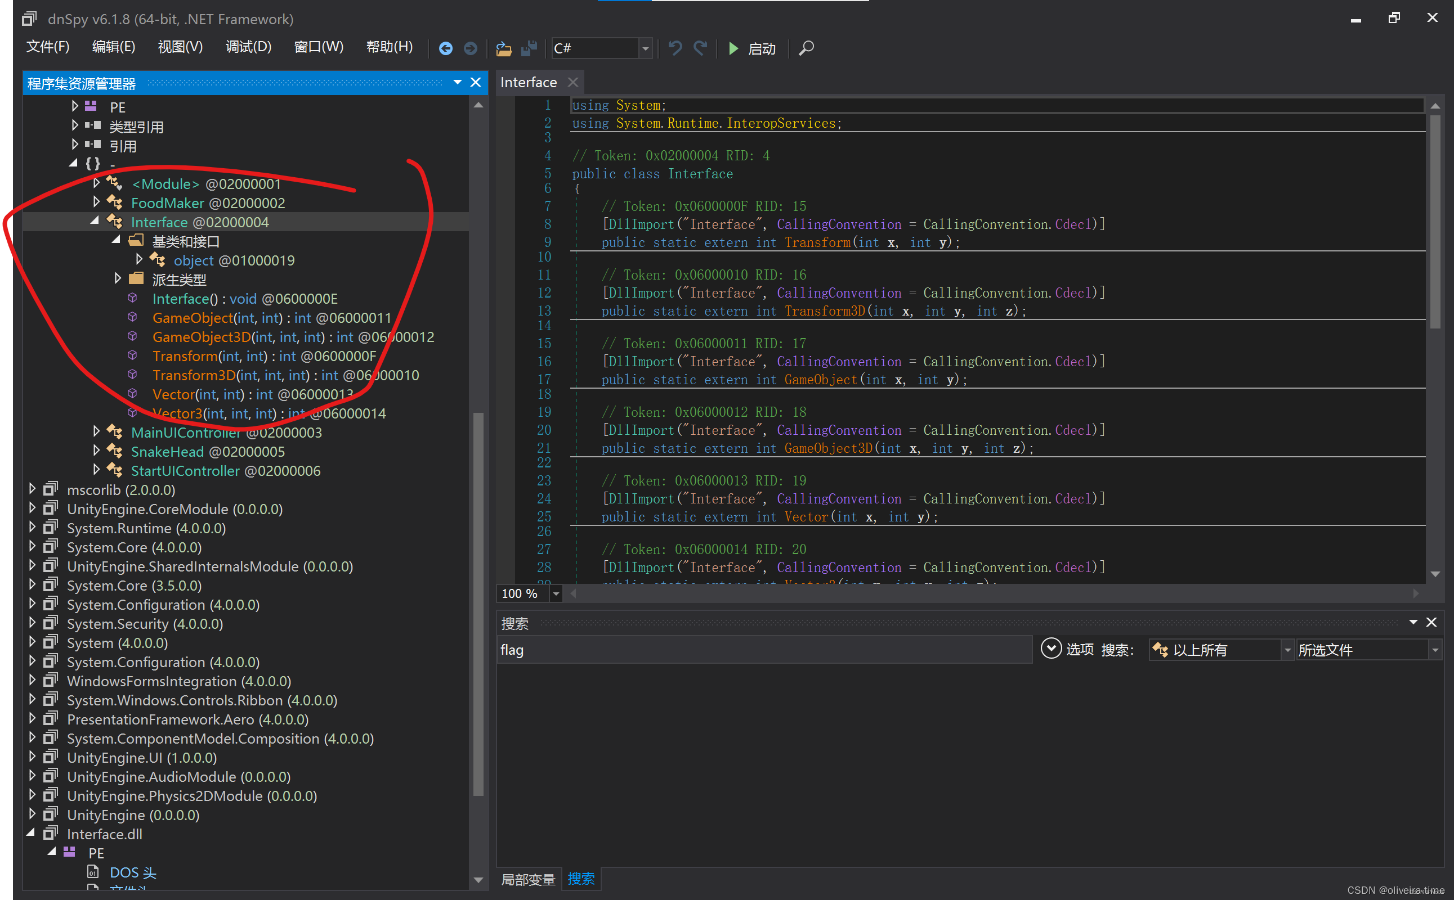Open the 调试(D) menu
Viewport: 1454px width, 900px height.
tap(248, 47)
